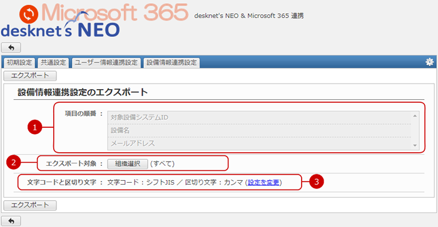The image size is (438, 227).
Task: Click the 組織選択 button
Action: point(128,164)
